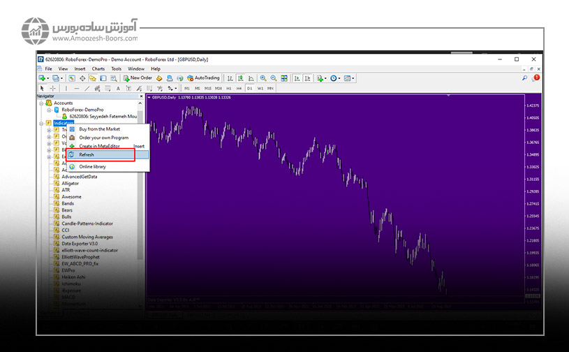Switch to the M1 timeframe
The width and height of the screenshot is (569, 352).
186,89
